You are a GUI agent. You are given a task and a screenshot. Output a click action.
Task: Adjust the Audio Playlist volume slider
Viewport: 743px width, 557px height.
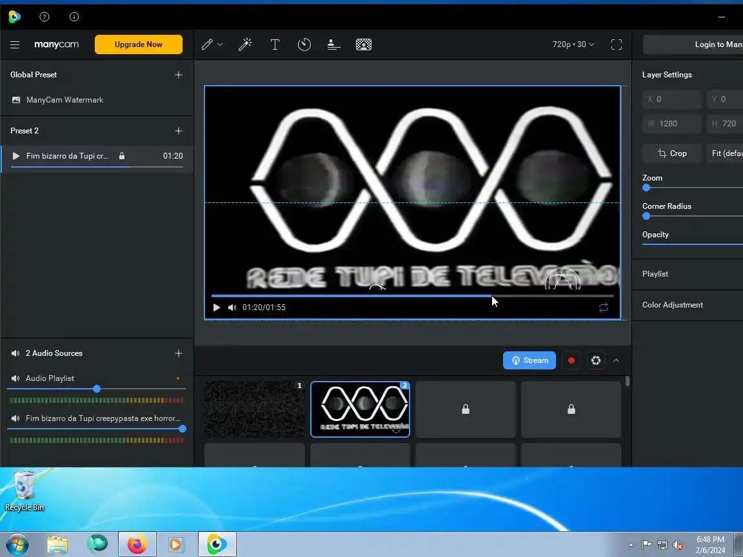[97, 389]
